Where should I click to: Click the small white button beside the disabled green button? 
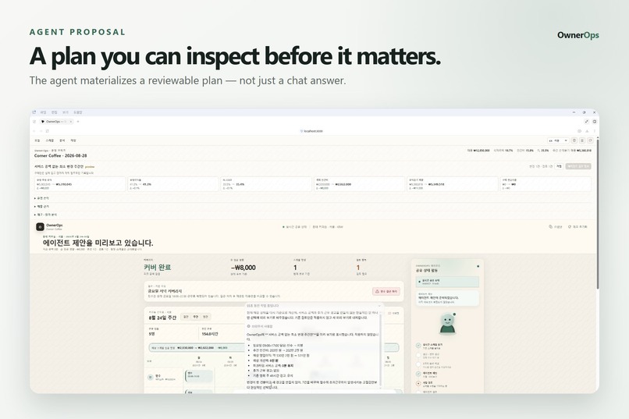coord(559,166)
